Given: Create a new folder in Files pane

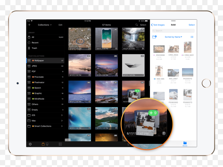Looking at the screenshot, I should (155, 37).
